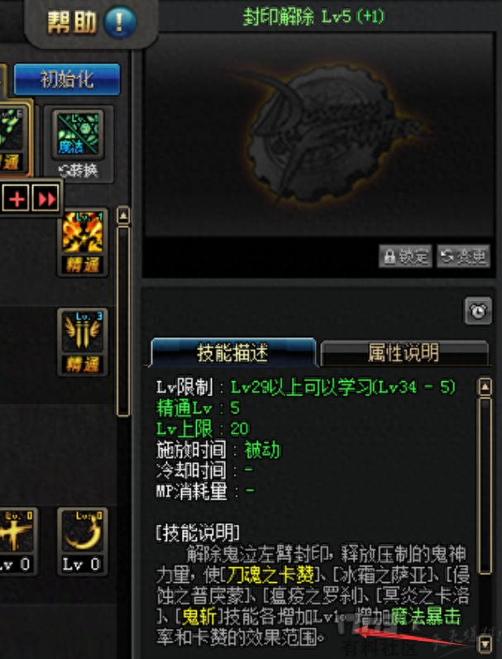
Task: Click the skill list scrollbar track
Action: tap(123, 322)
